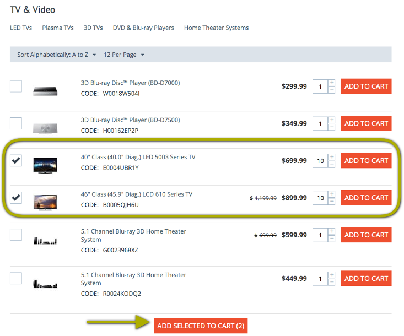
Task: Open the 40" LED TV product thumbnail
Action: pos(45,165)
